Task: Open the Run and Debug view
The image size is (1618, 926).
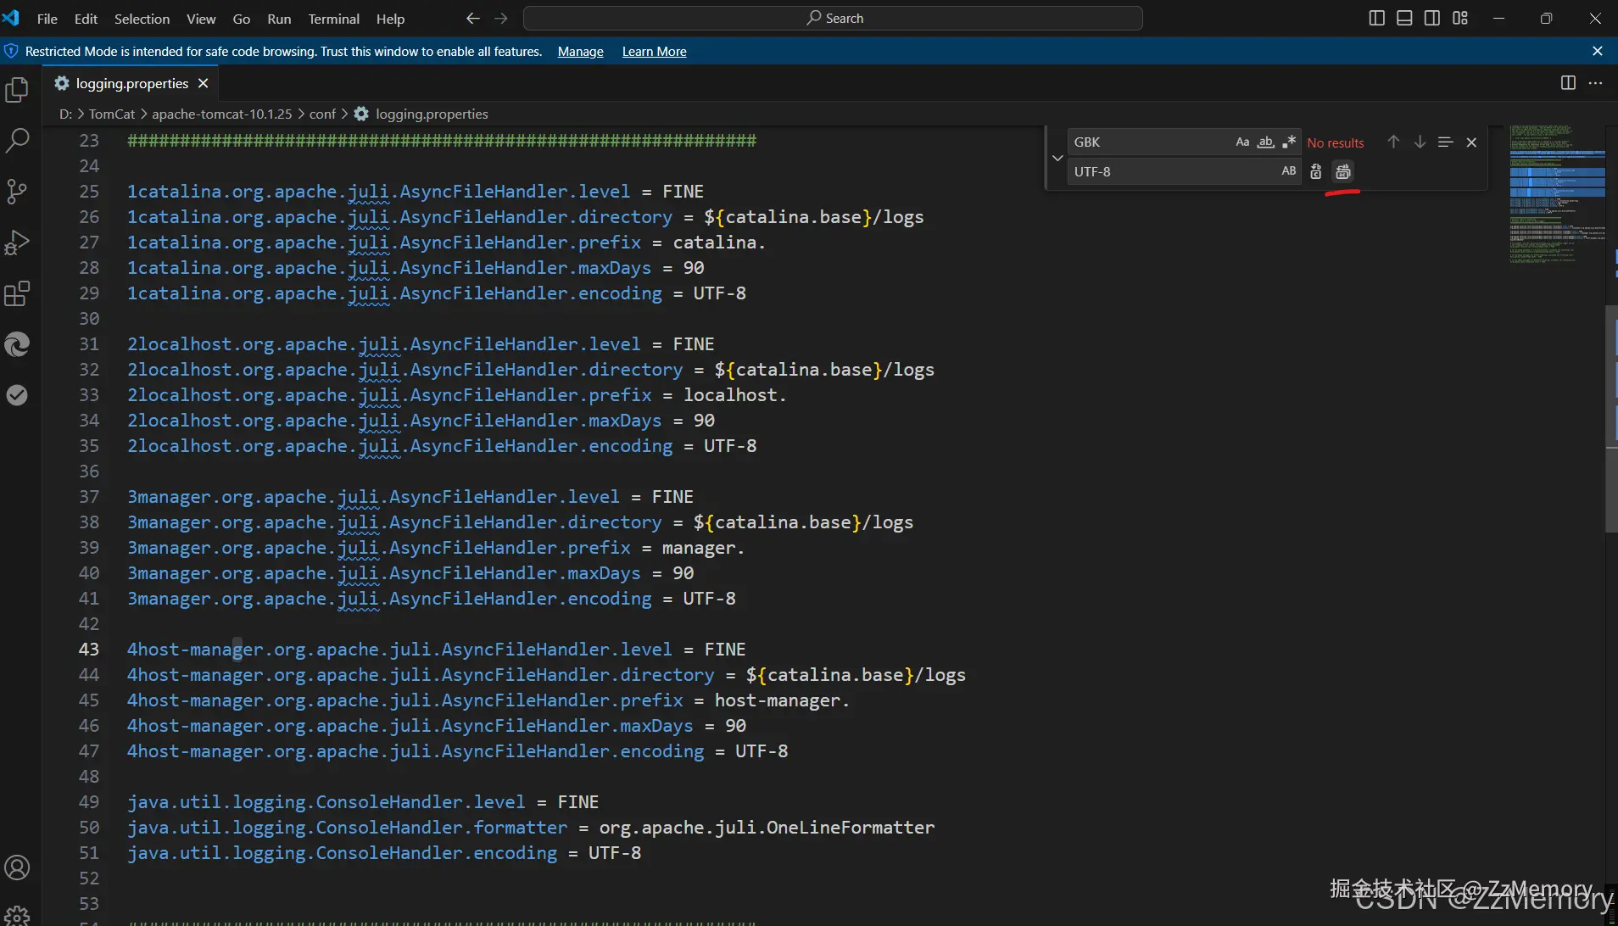Action: point(17,243)
